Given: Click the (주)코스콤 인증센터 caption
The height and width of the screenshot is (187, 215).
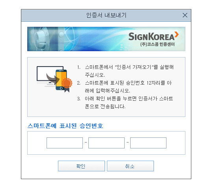Looking at the screenshot, I should [x=157, y=44].
